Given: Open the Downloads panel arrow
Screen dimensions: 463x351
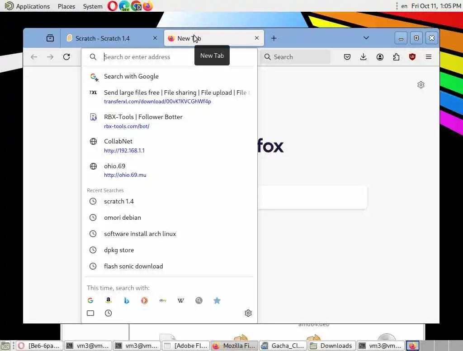Looking at the screenshot, I should pyautogui.click(x=364, y=57).
